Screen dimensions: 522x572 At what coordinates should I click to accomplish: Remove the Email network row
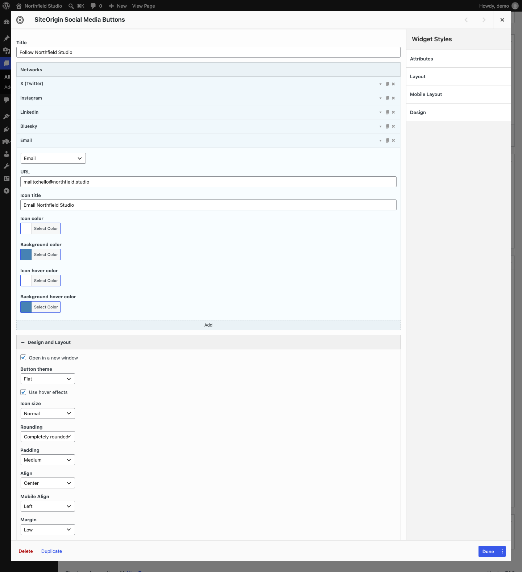393,140
